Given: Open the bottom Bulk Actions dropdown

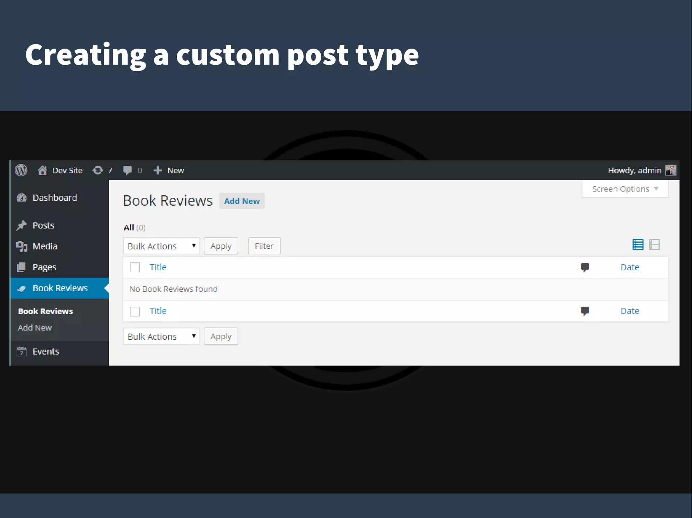Looking at the screenshot, I should (161, 336).
